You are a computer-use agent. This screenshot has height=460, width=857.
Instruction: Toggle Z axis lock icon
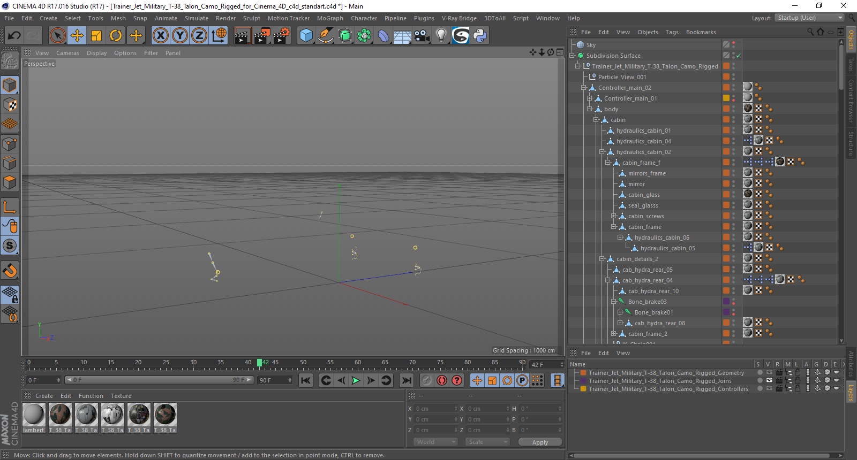click(x=199, y=36)
